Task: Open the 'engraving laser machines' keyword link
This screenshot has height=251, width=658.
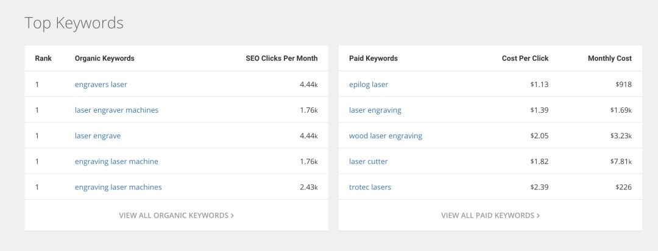Action: [118, 187]
